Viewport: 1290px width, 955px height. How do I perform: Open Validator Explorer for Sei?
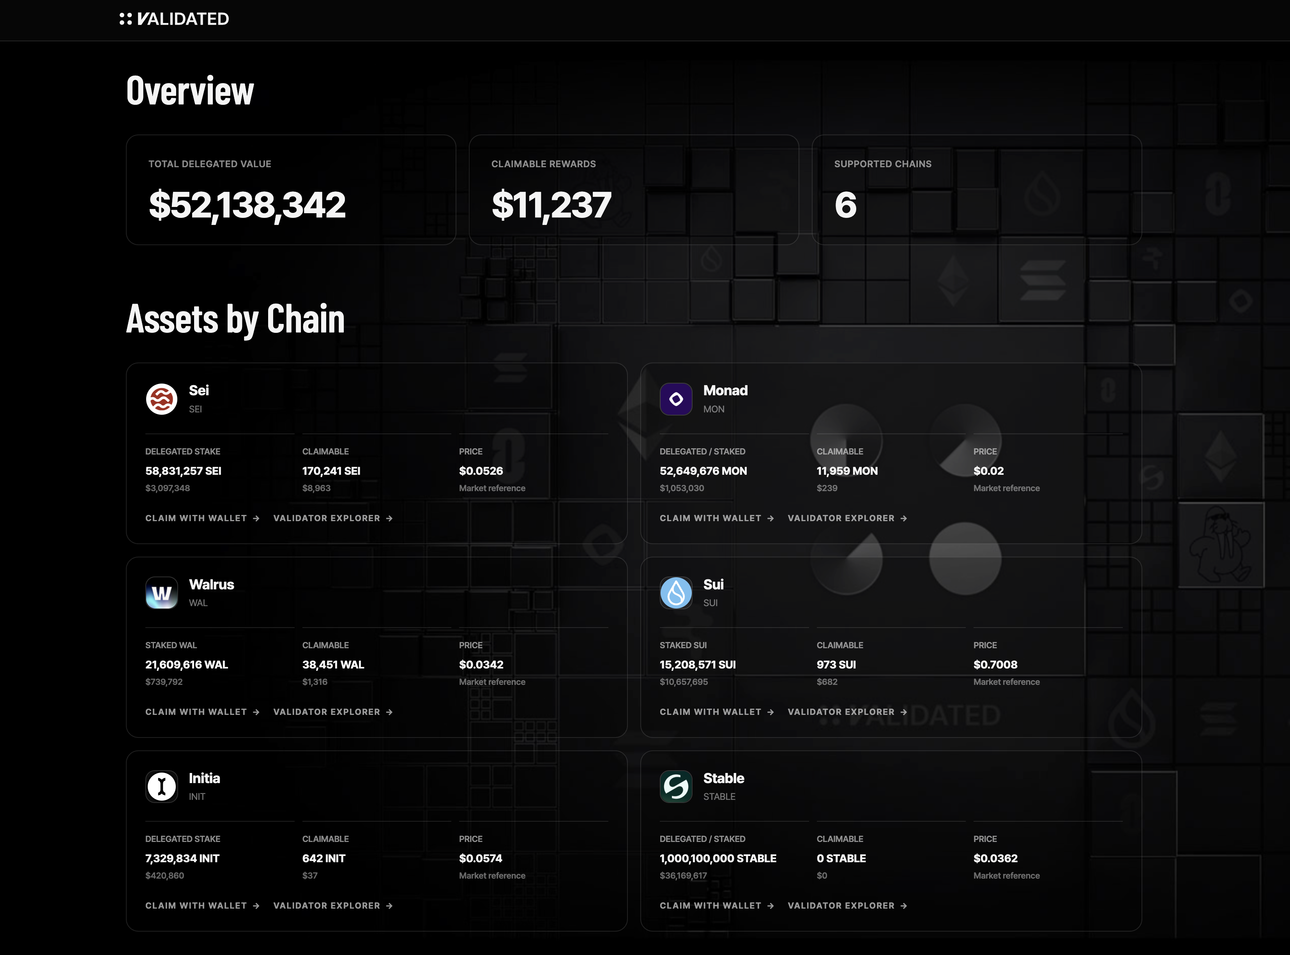[x=333, y=518]
